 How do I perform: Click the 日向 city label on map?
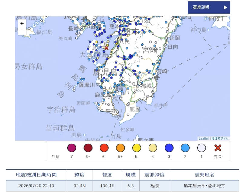click(173, 47)
